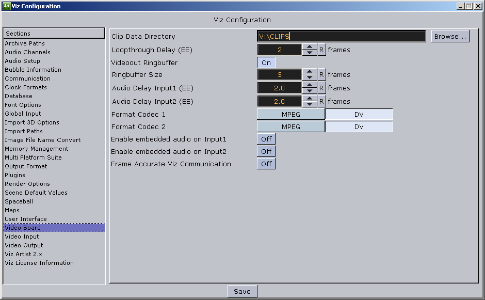Decrease Ringbuffer Size with down arrow
Screen dimensions: 485x300
[310, 77]
